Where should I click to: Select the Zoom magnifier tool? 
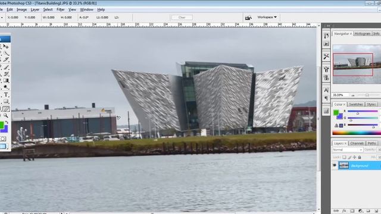click(6, 116)
